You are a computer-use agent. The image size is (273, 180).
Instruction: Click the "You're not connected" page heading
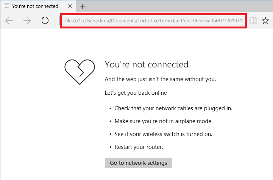147,64
